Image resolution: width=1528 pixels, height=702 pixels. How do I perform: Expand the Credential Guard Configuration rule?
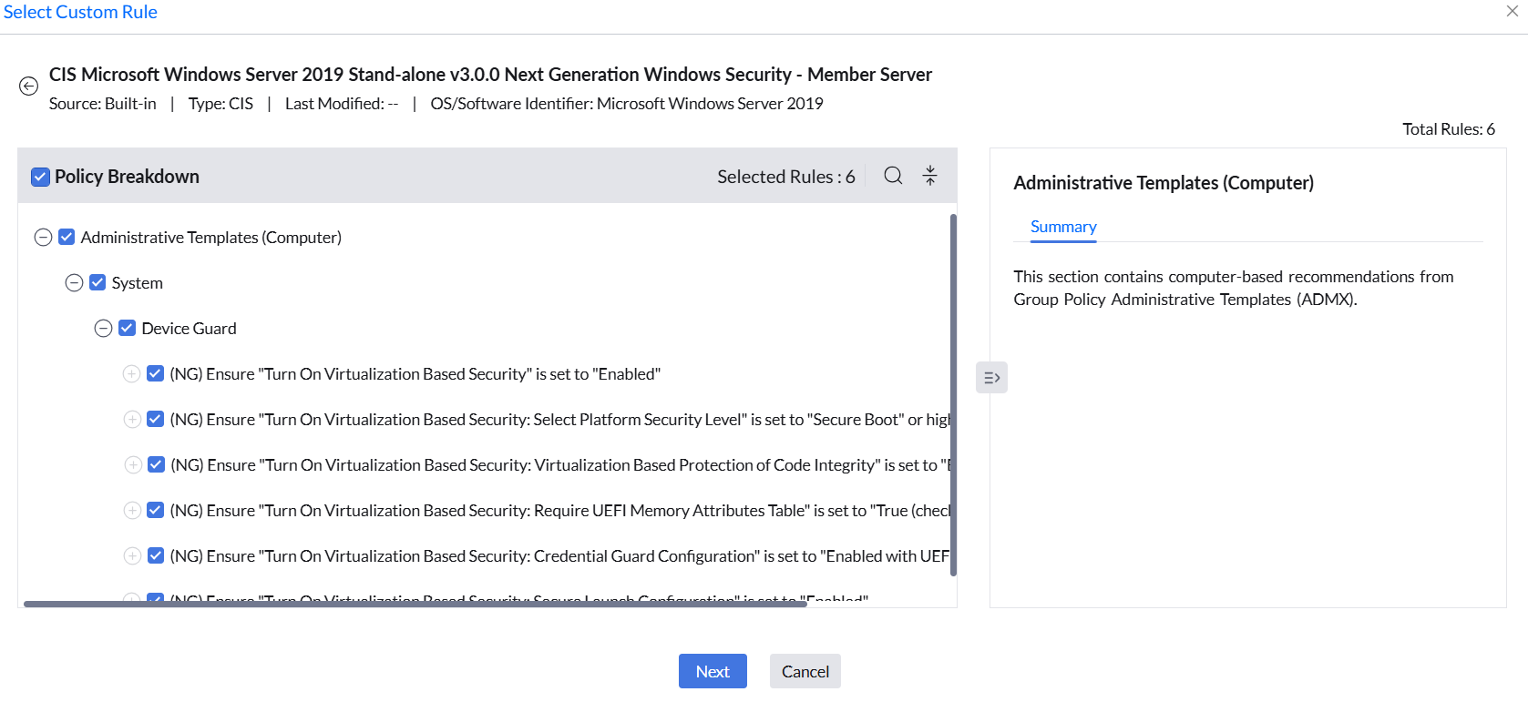[x=132, y=555]
